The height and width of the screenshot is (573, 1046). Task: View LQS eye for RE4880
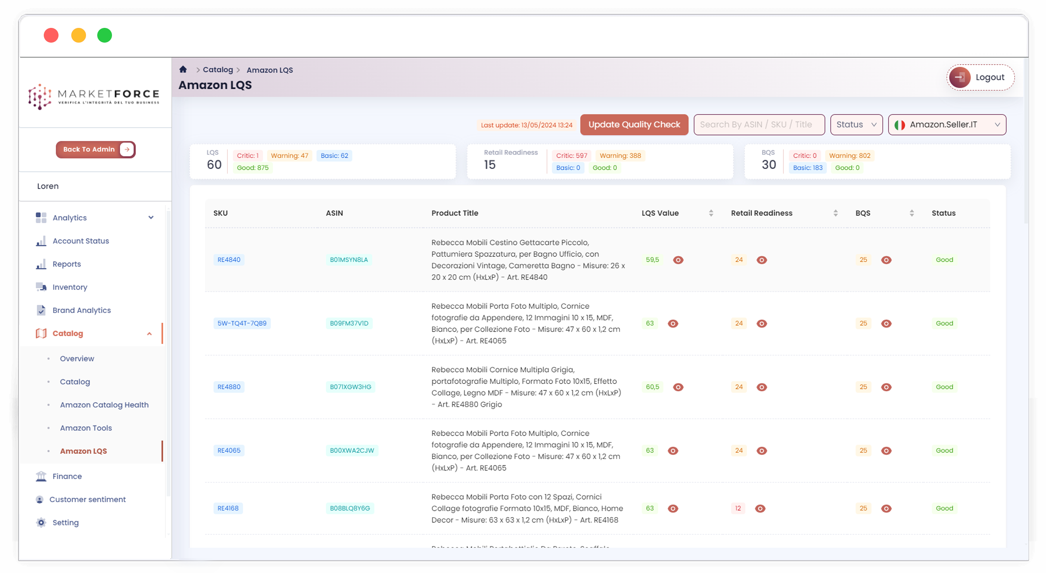point(678,387)
